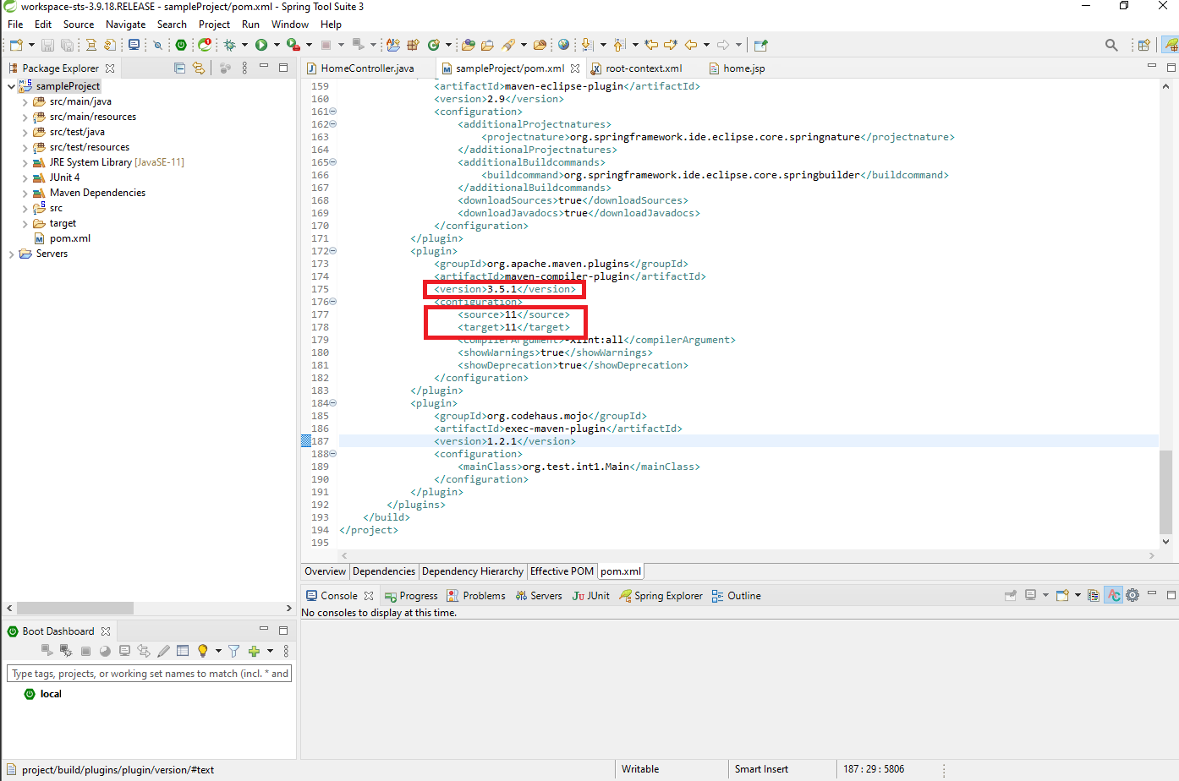Go to previous annotation arrow icon

tap(619, 45)
